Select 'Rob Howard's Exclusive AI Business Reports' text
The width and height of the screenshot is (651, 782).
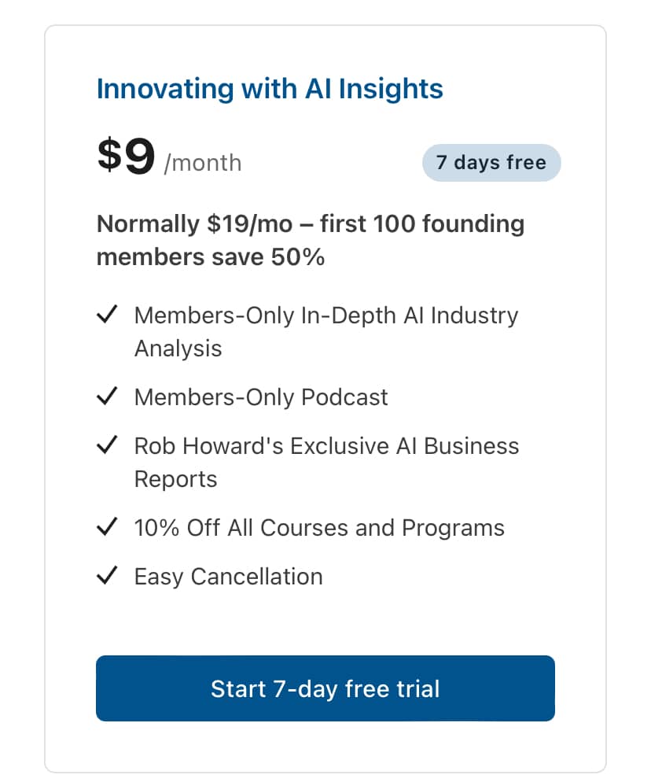click(x=327, y=445)
